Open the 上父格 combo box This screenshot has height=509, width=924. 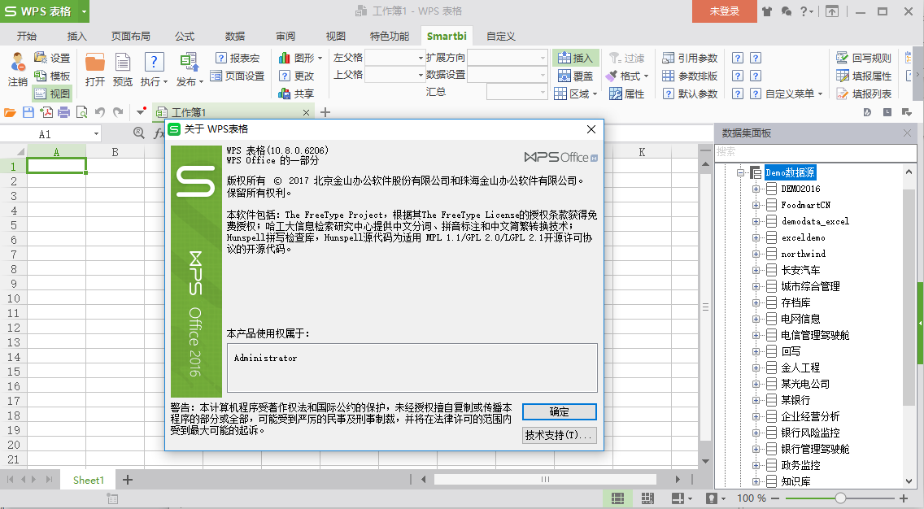coord(394,75)
